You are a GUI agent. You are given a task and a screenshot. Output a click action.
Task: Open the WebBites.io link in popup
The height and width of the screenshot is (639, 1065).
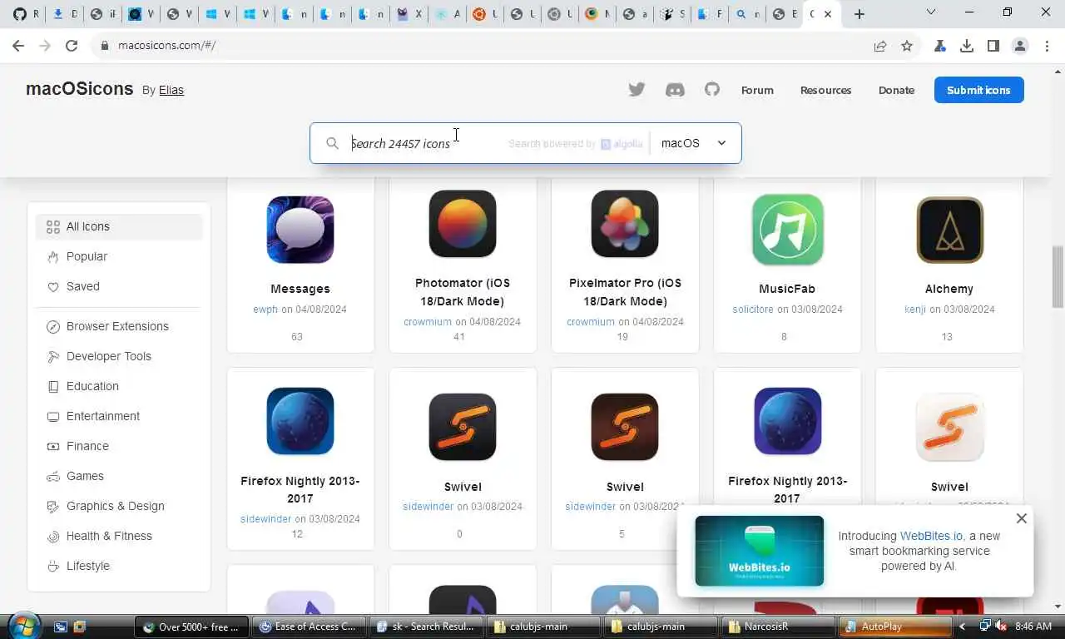[x=930, y=536]
